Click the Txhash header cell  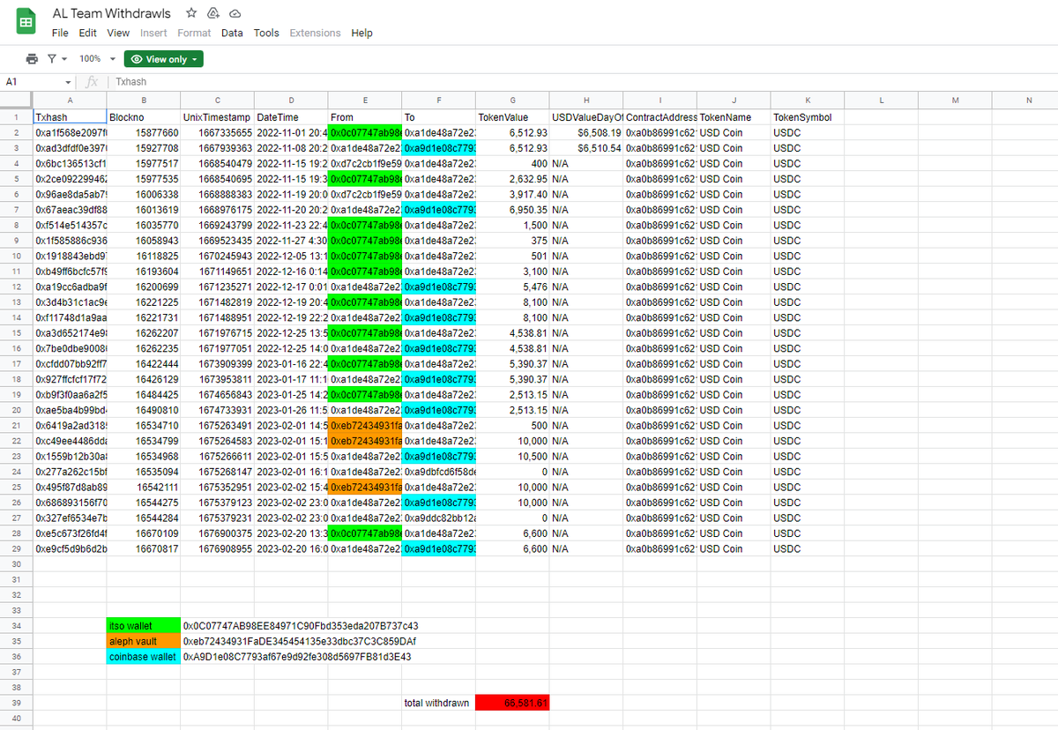[x=70, y=117]
